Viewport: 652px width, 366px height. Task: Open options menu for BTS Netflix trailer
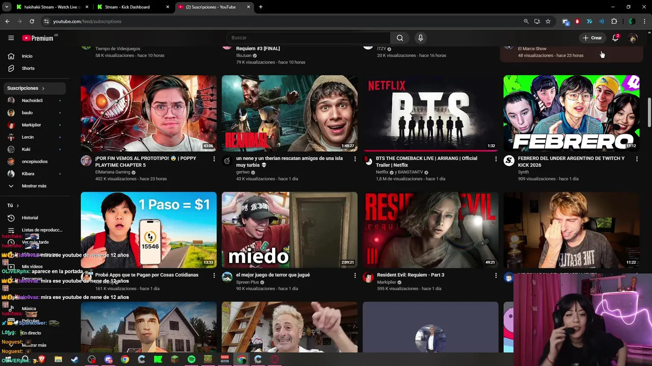click(496, 159)
